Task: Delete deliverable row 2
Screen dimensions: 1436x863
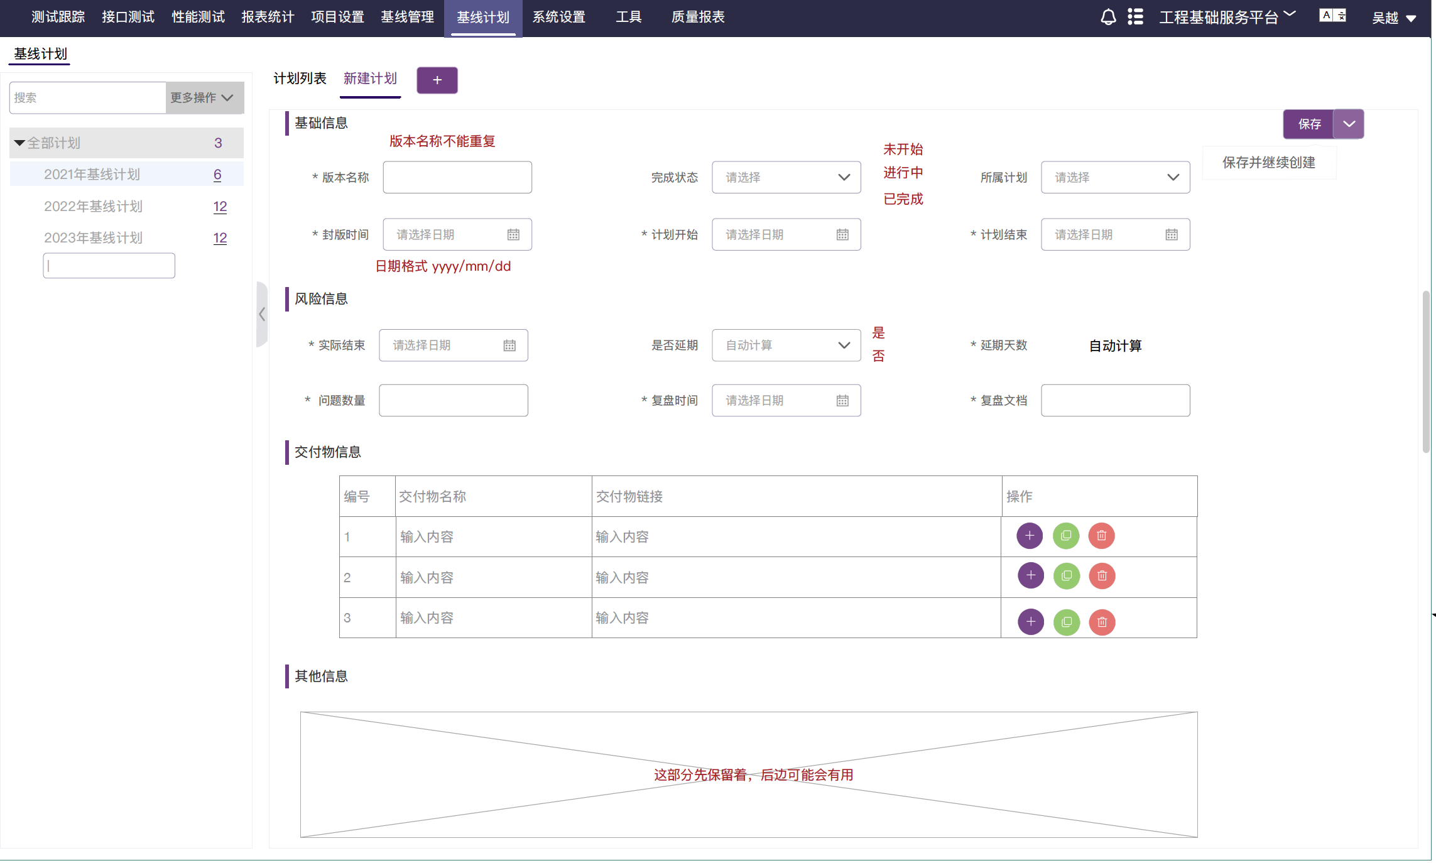Action: pyautogui.click(x=1102, y=576)
